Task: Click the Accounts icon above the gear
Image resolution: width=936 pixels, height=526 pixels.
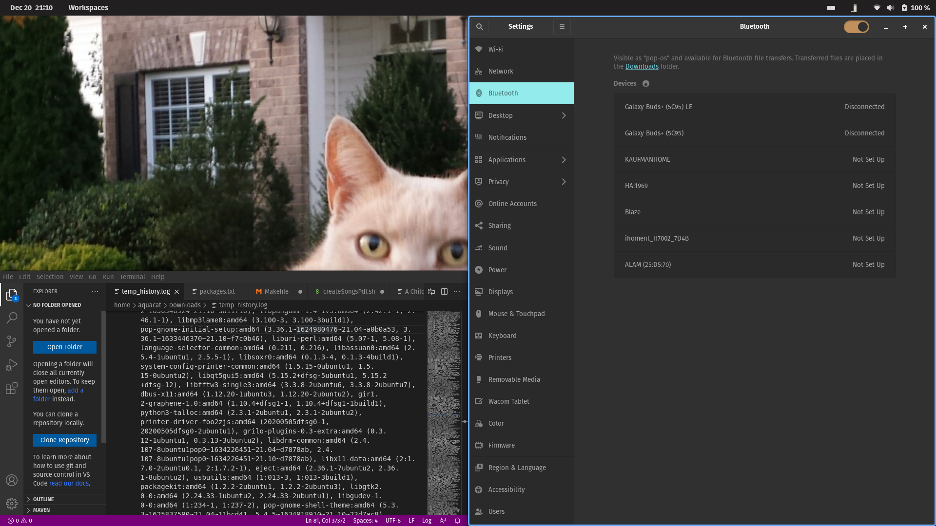Action: click(x=12, y=480)
